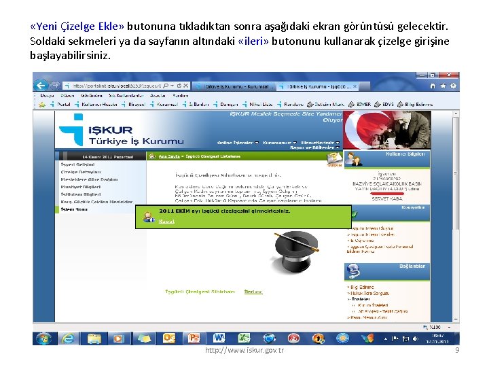Click the Bağlantılar panel globe icon
The width and height of the screenshot is (489, 367).
coord(353,271)
